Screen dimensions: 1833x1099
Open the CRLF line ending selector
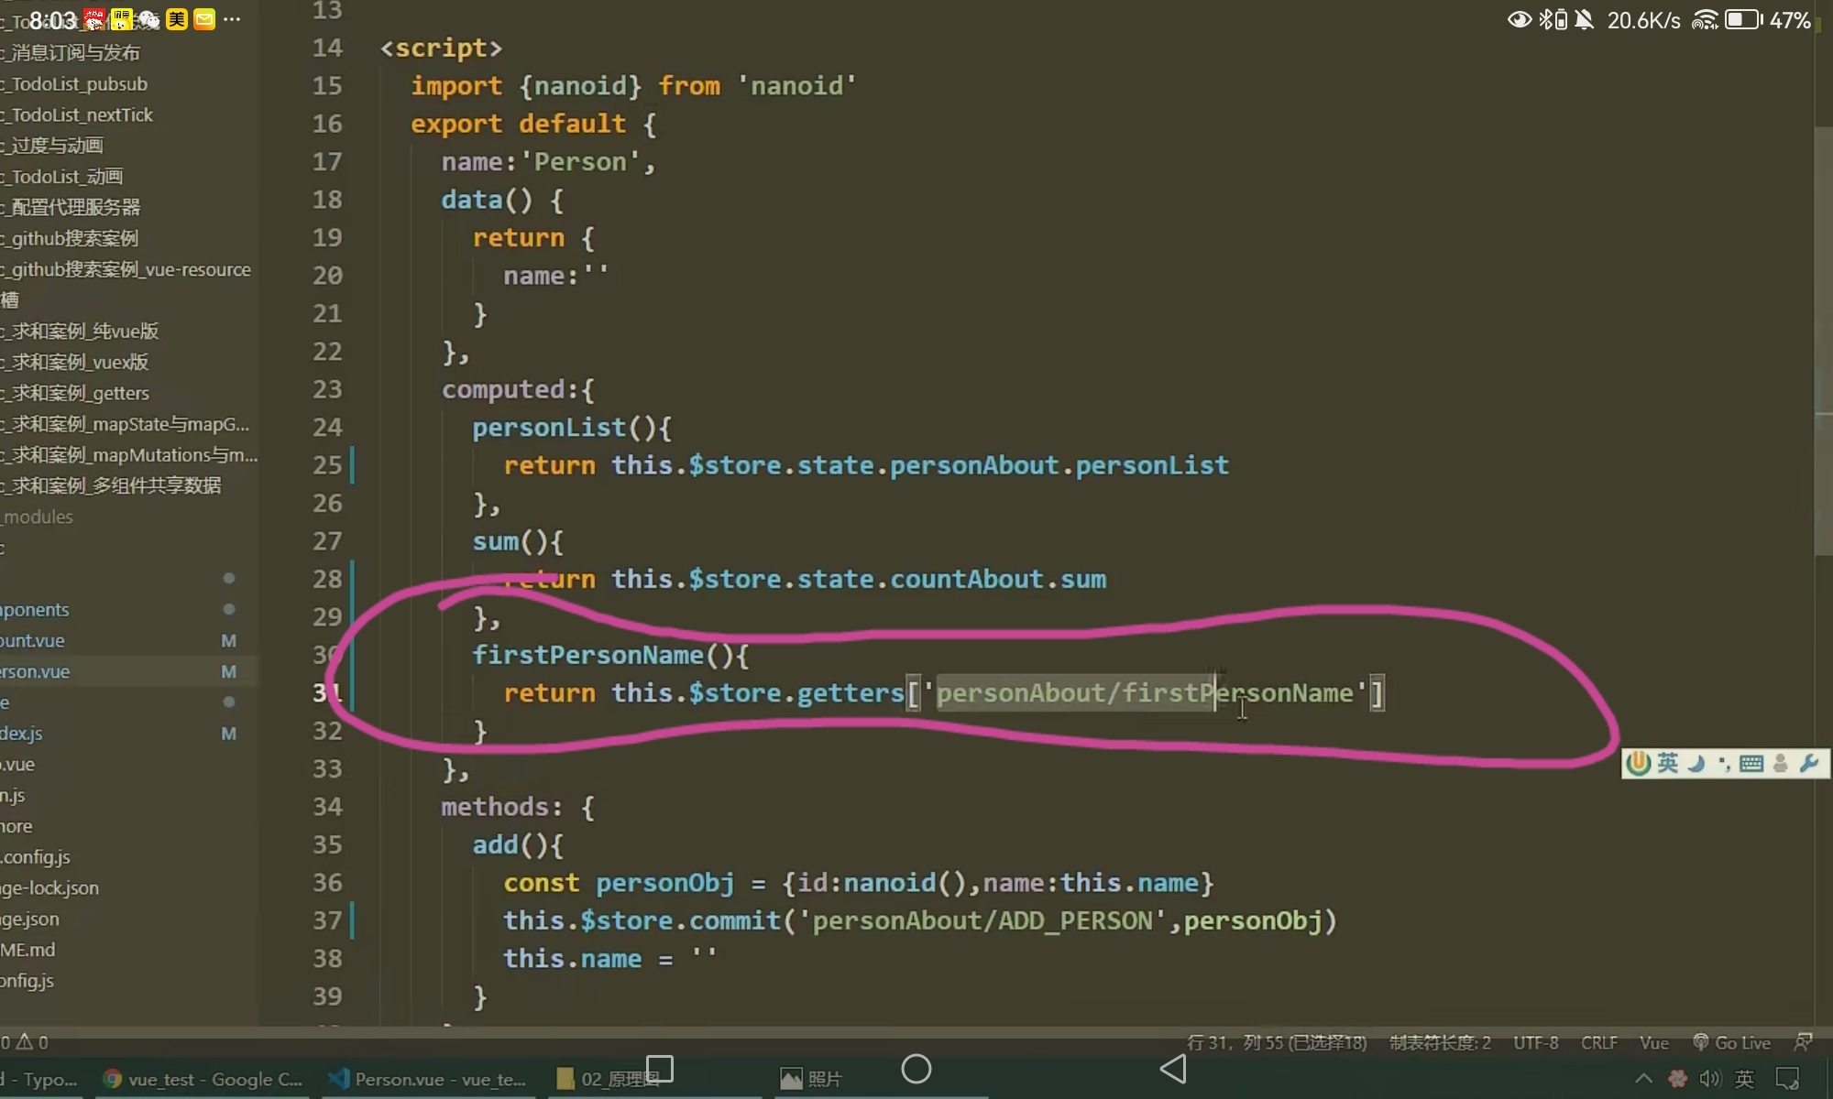(x=1598, y=1042)
